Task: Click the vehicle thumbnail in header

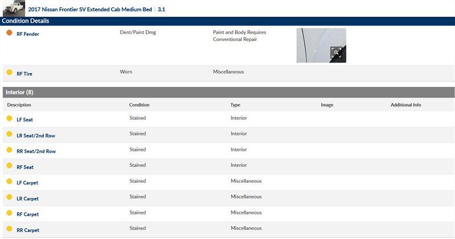Action: pos(14,9)
